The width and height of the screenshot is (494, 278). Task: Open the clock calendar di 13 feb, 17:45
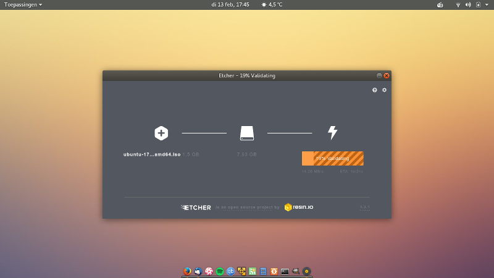(230, 5)
